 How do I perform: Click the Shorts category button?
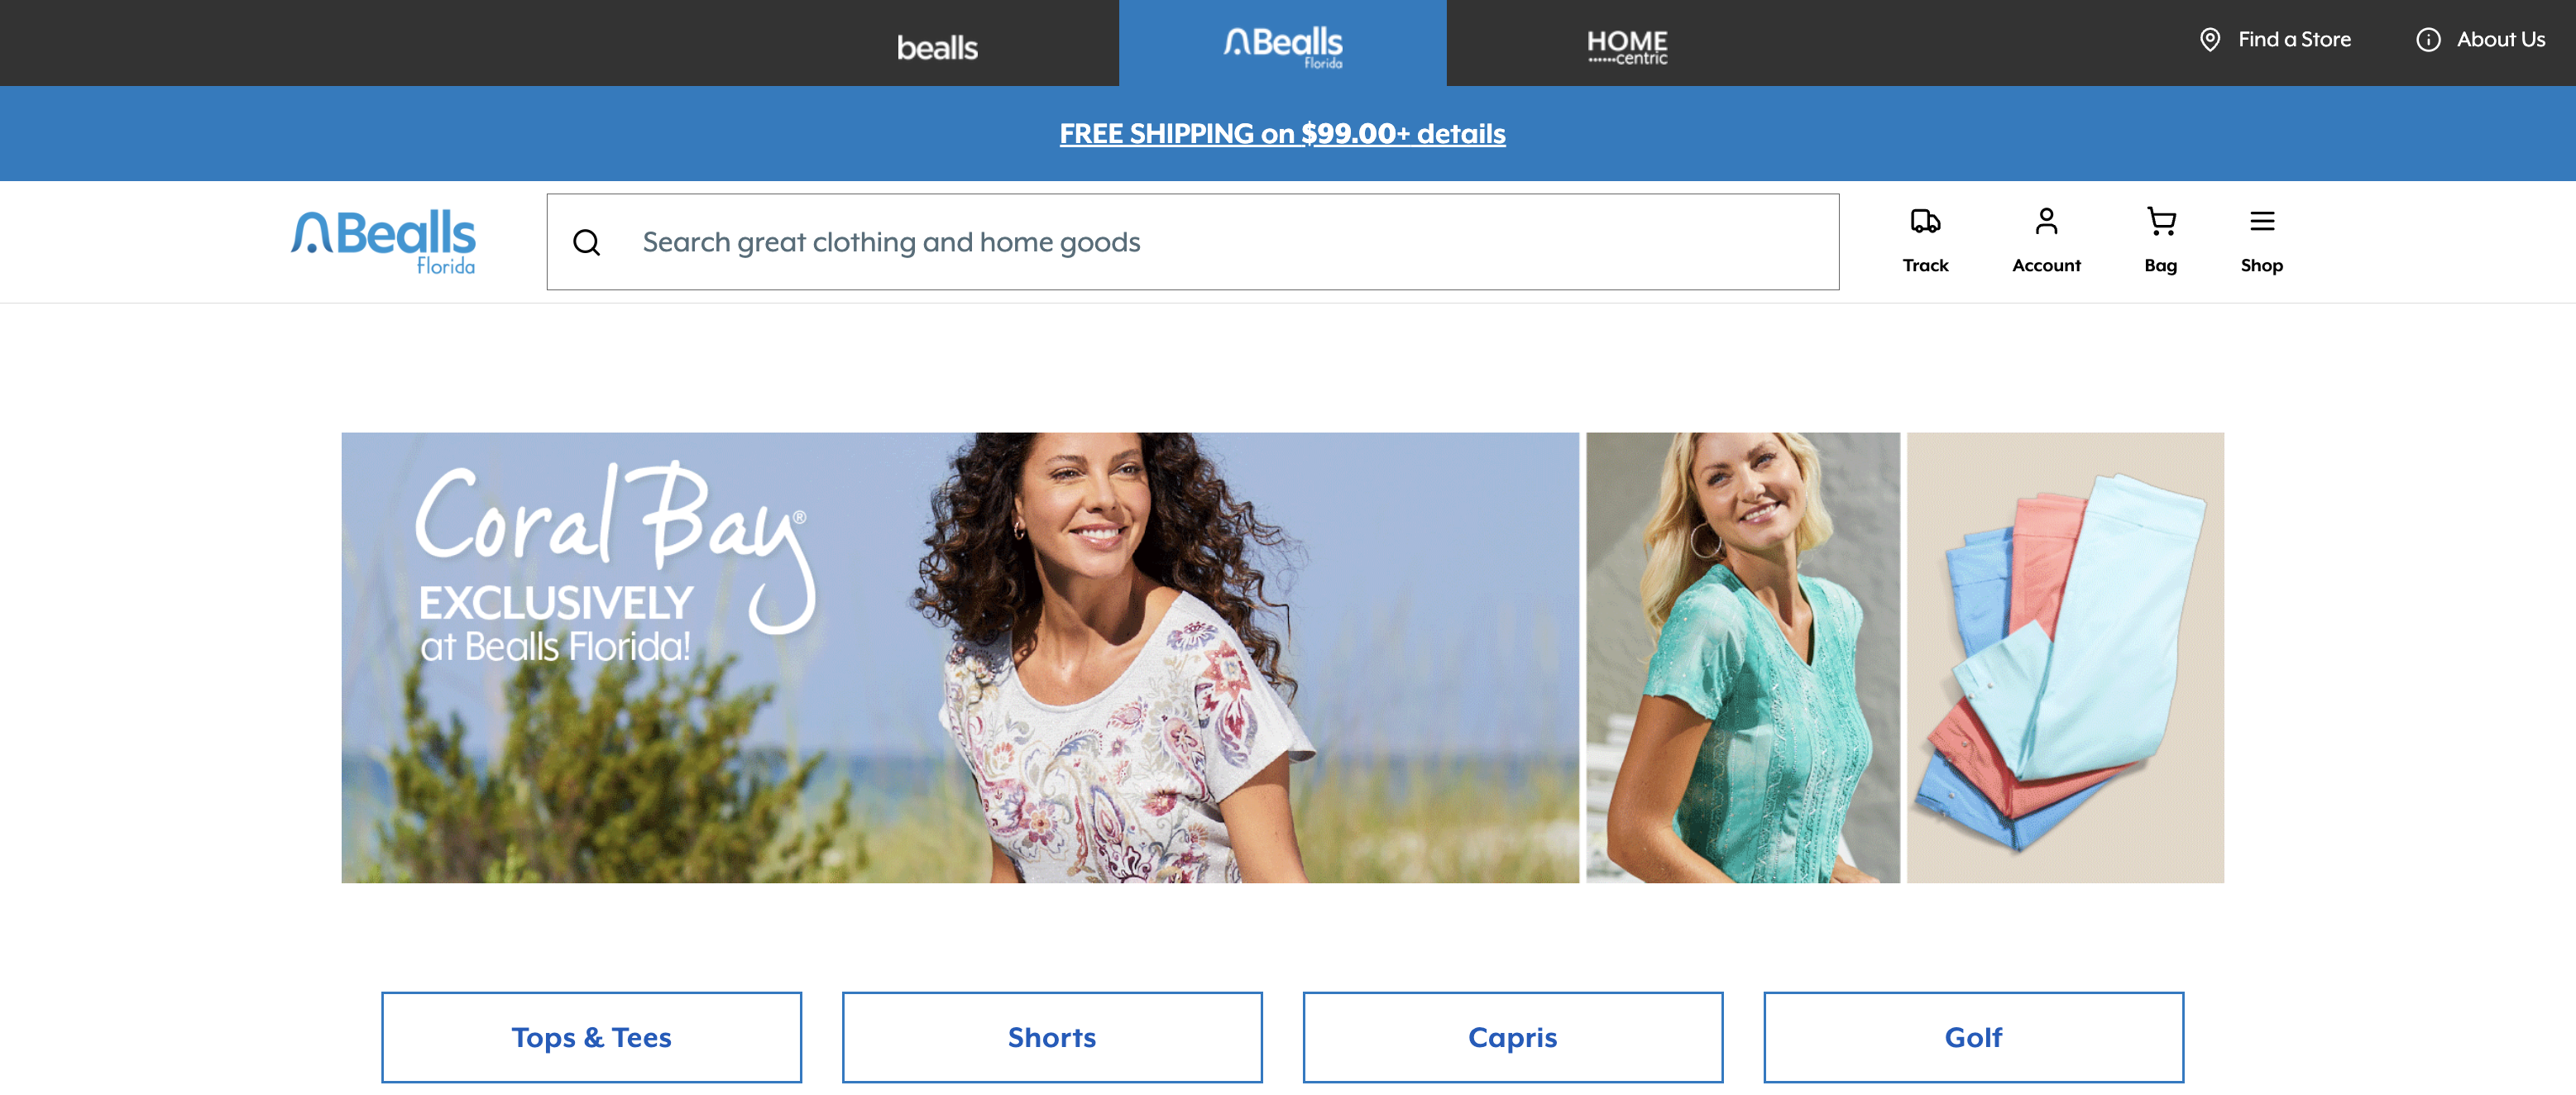coord(1052,1037)
